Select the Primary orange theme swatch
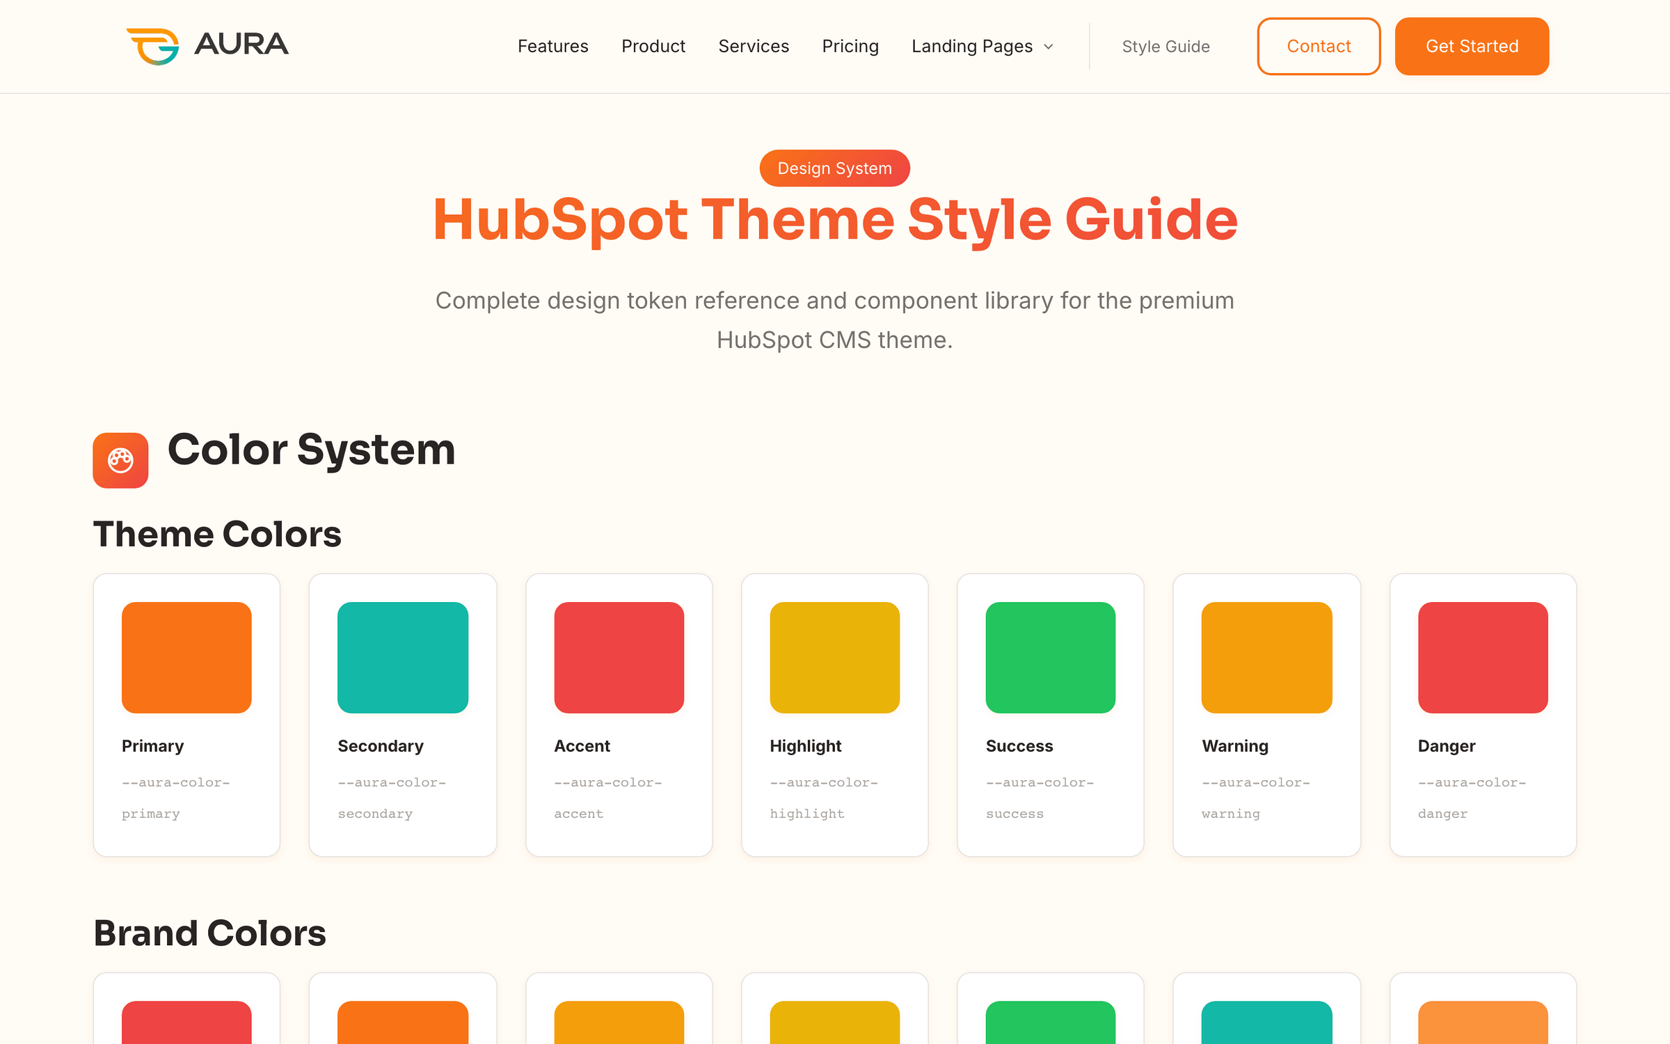The image size is (1670, 1044). tap(186, 657)
